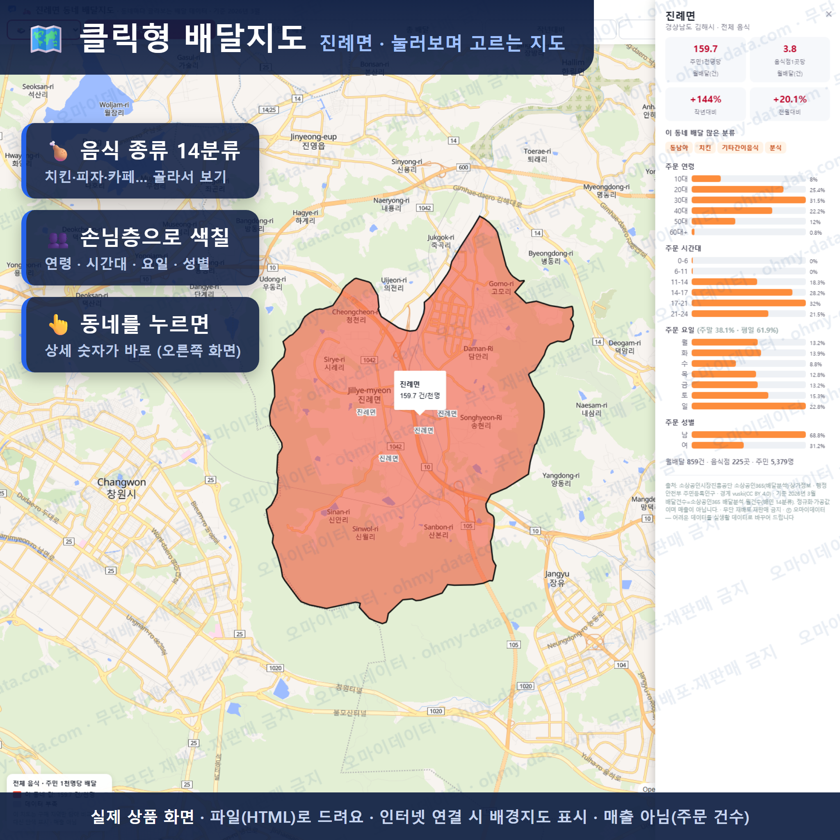Click the Changwon 창원시 map label
840x840 pixels.
pos(121,488)
